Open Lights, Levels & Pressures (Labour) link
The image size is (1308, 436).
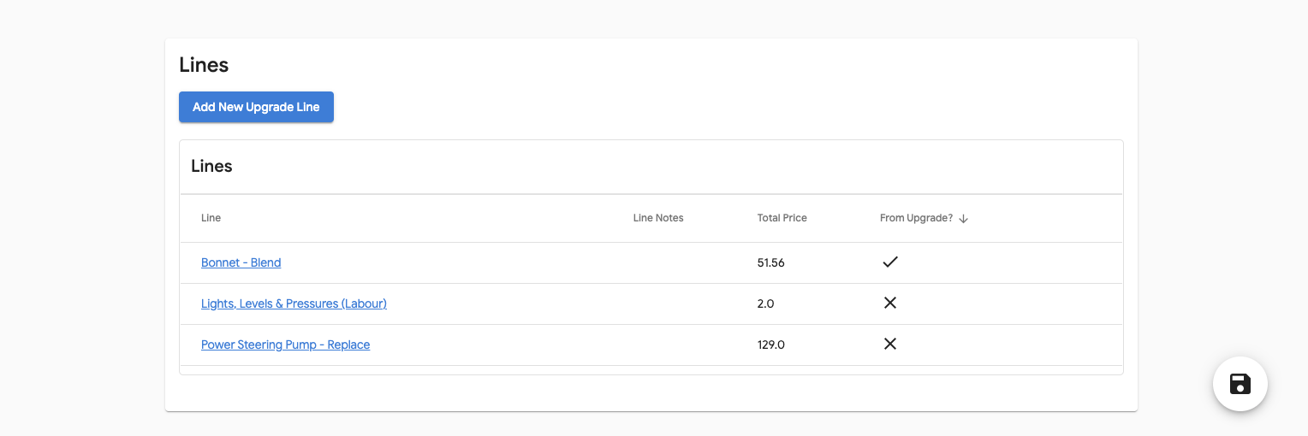[294, 303]
